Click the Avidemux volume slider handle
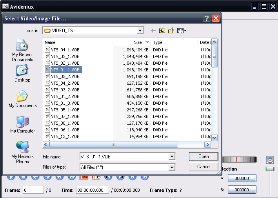278x198 pixels. [x=270, y=169]
